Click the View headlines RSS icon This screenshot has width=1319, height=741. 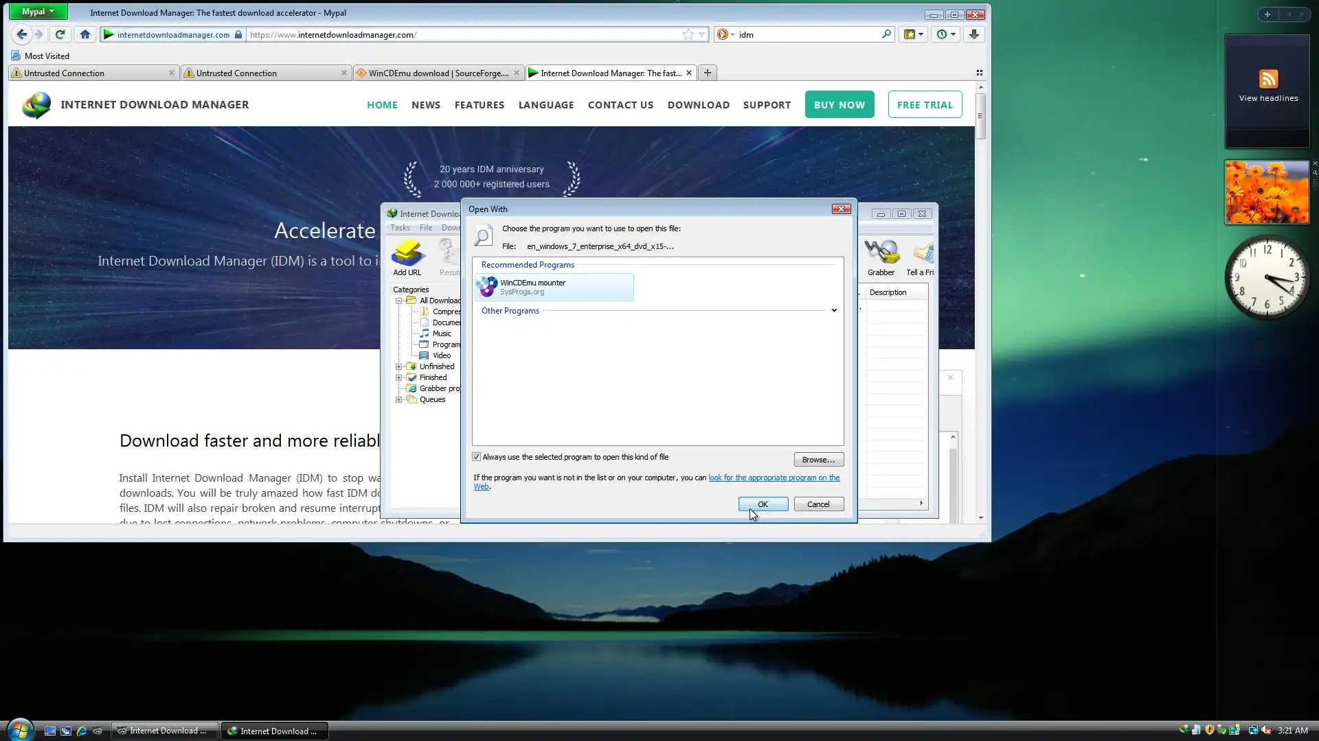point(1267,79)
